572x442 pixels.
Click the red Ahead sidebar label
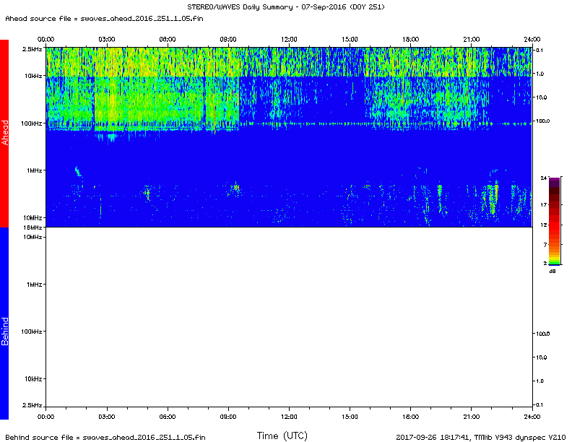(4, 134)
